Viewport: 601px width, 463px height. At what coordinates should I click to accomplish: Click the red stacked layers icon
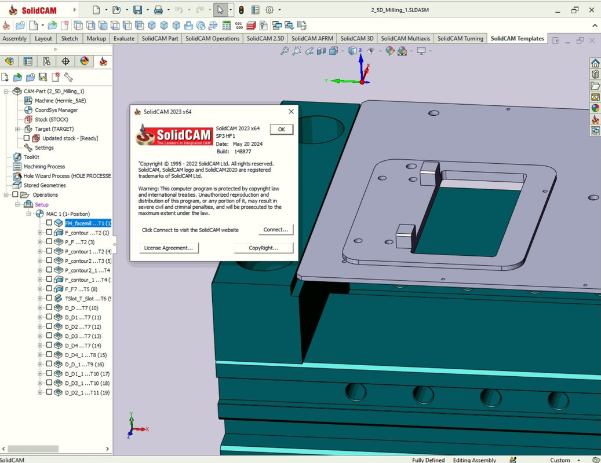point(251,25)
